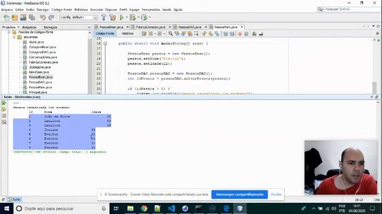Click the Last Edit editor icon
This screenshot has height=214, width=382.
click(144, 34)
